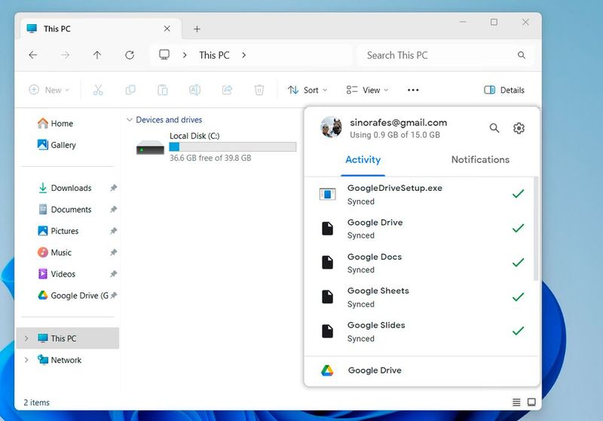Select the Google Docs synced entry
Screen dimensions: 603x421
click(x=419, y=263)
